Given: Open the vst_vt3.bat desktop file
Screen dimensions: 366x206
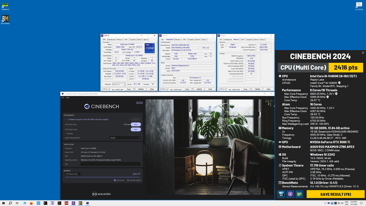Looking at the screenshot, I should tap(359, 6).
